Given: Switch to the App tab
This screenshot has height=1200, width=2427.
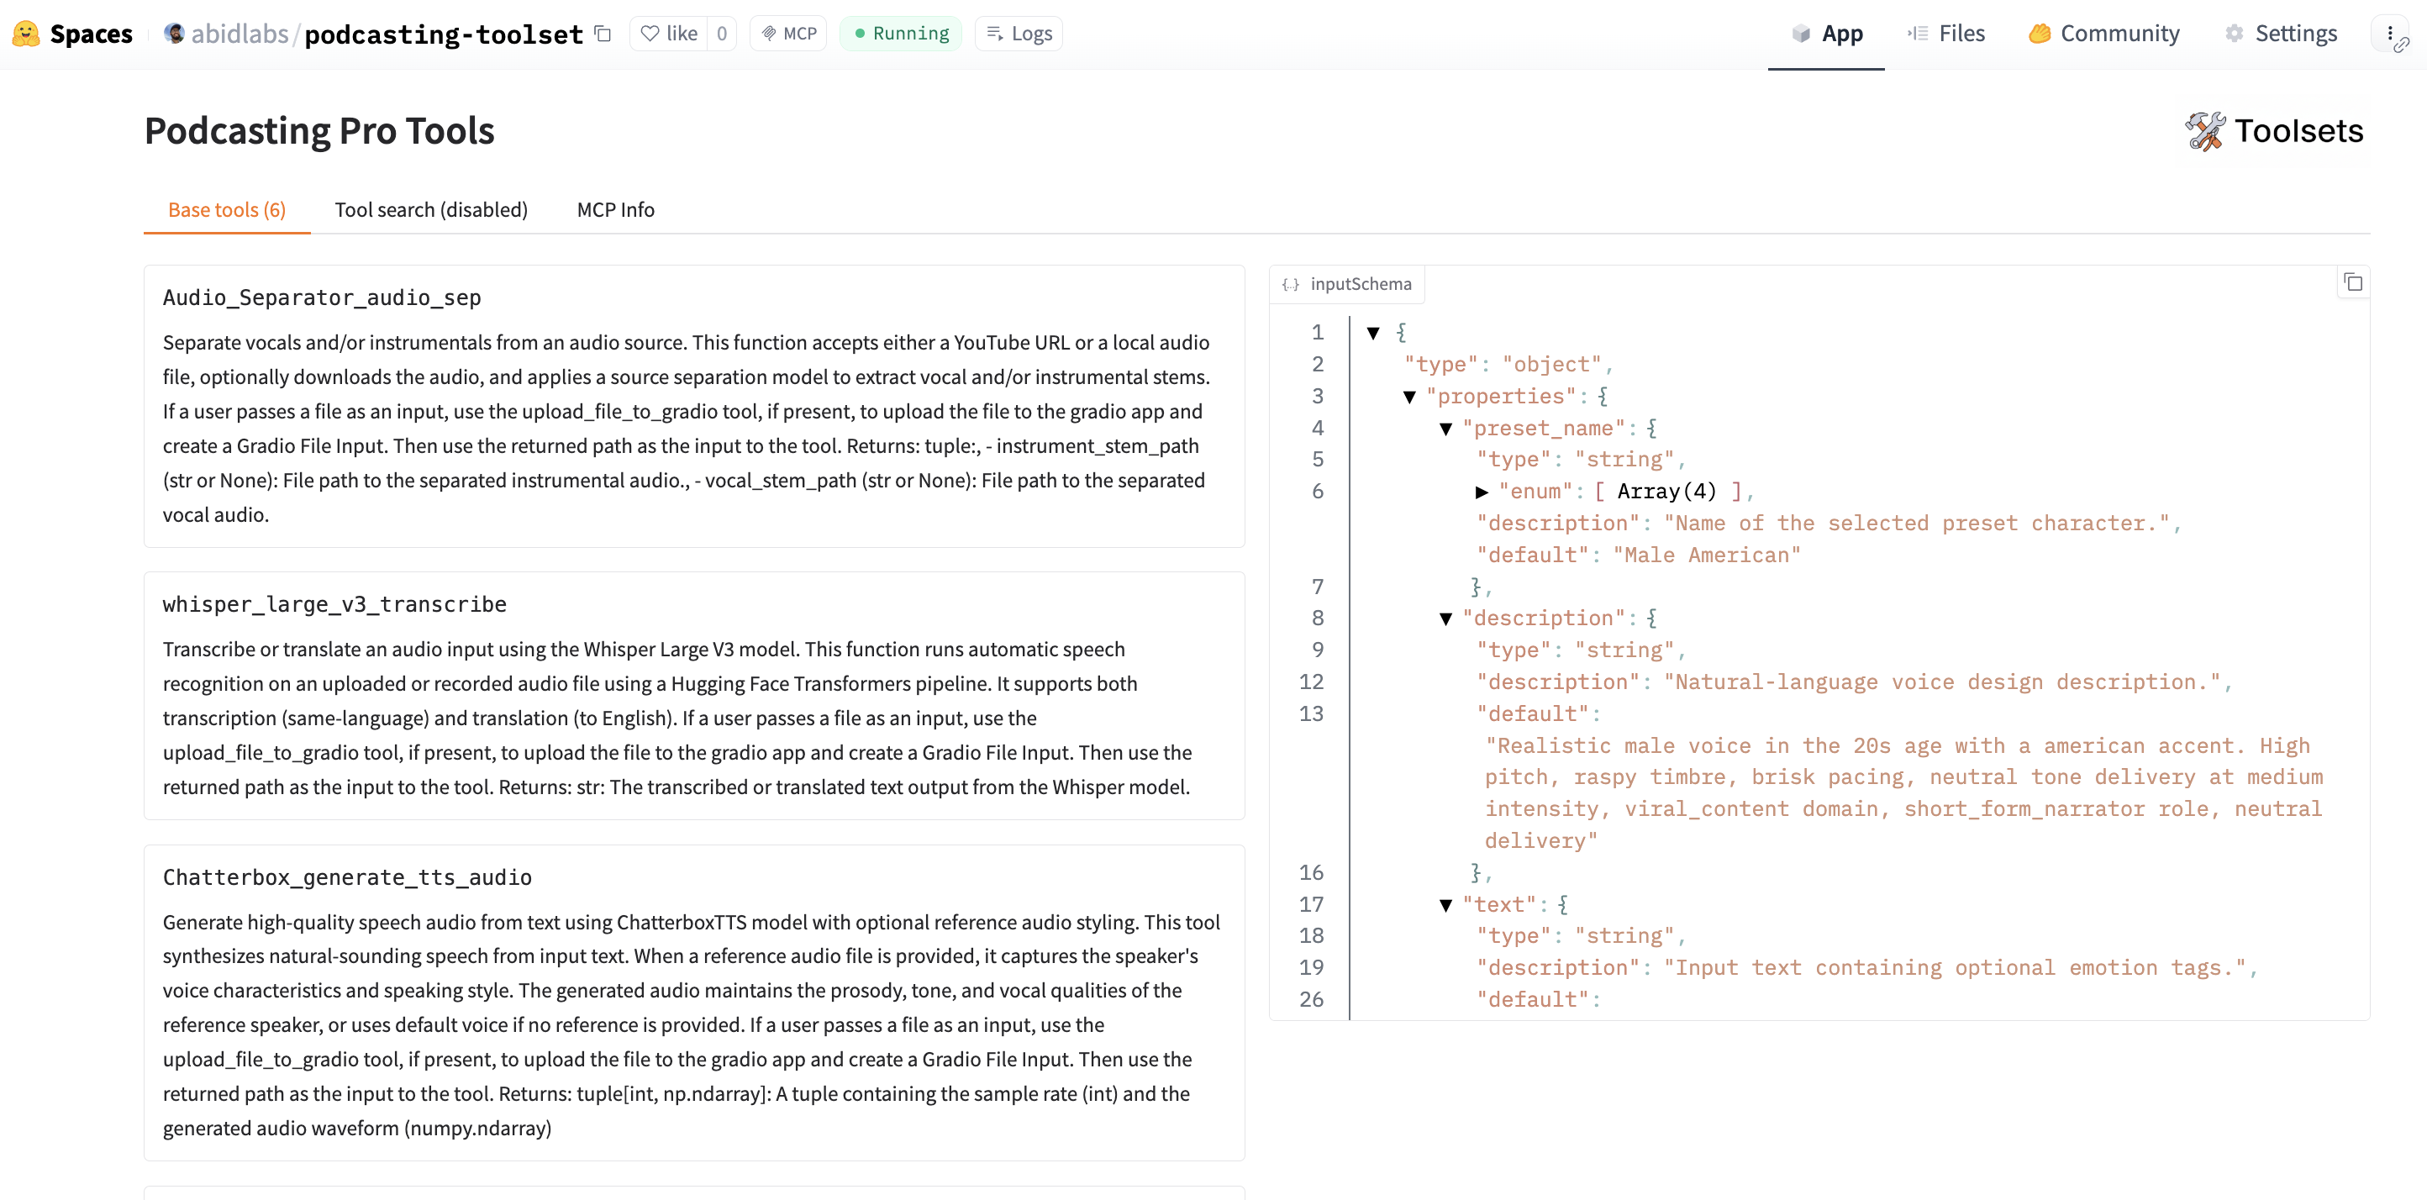Looking at the screenshot, I should pos(1826,34).
